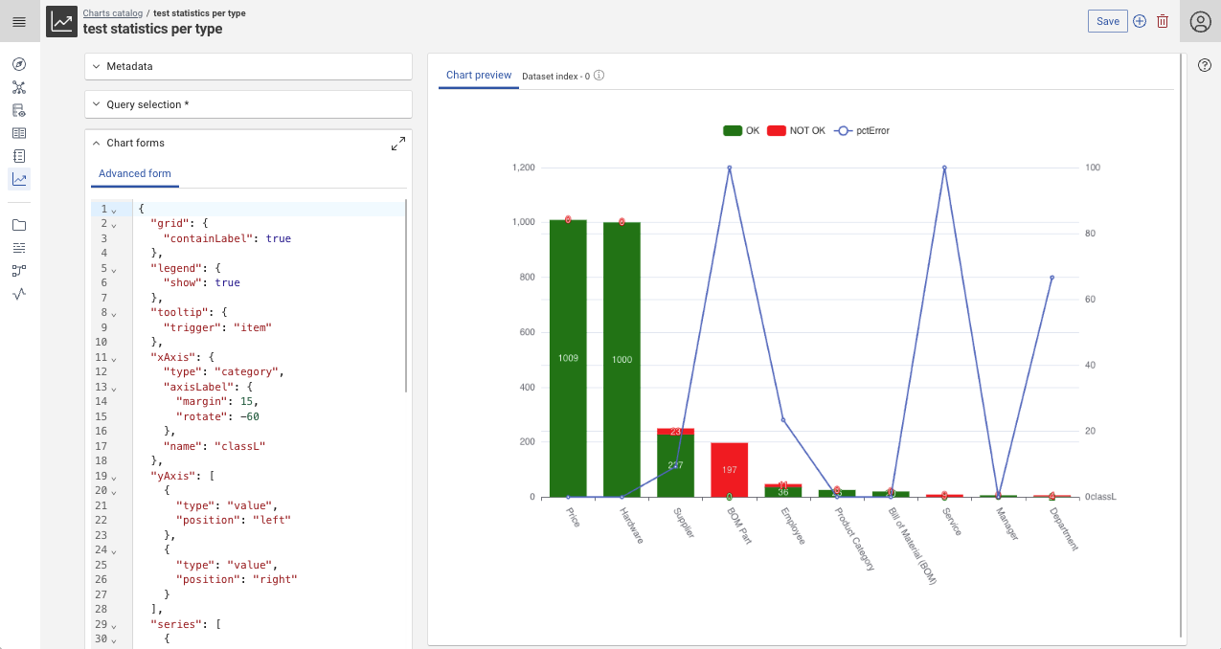Open the help question mark icon
This screenshot has width=1221, height=649.
[1205, 65]
